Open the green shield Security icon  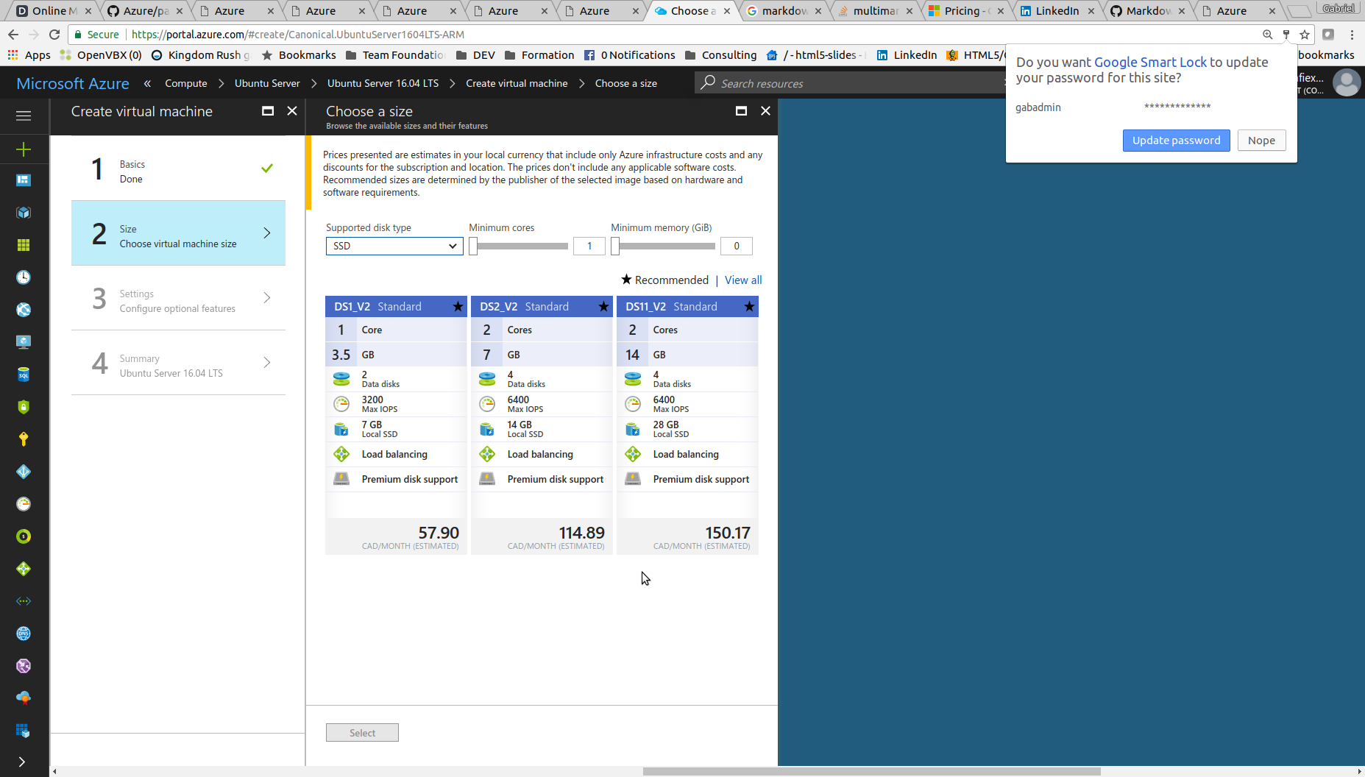[x=24, y=407]
